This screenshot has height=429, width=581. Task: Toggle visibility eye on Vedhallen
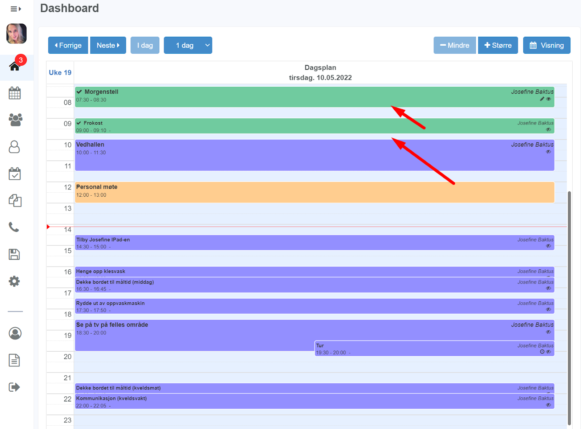pos(549,152)
